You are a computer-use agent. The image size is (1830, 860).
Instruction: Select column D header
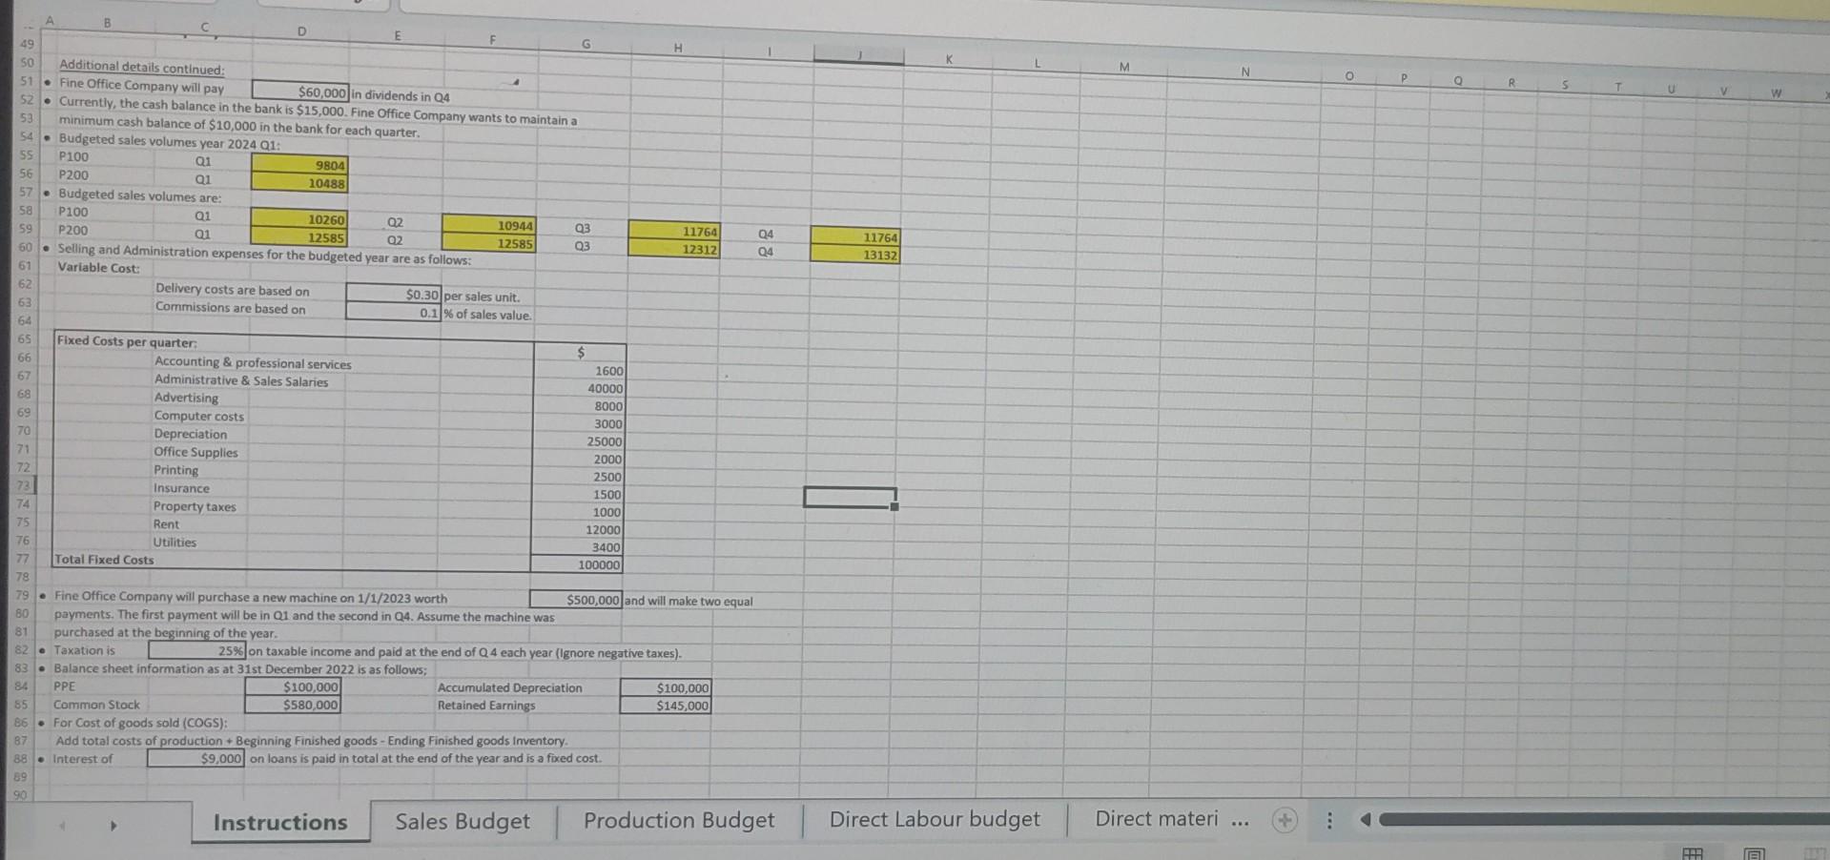tap(301, 31)
